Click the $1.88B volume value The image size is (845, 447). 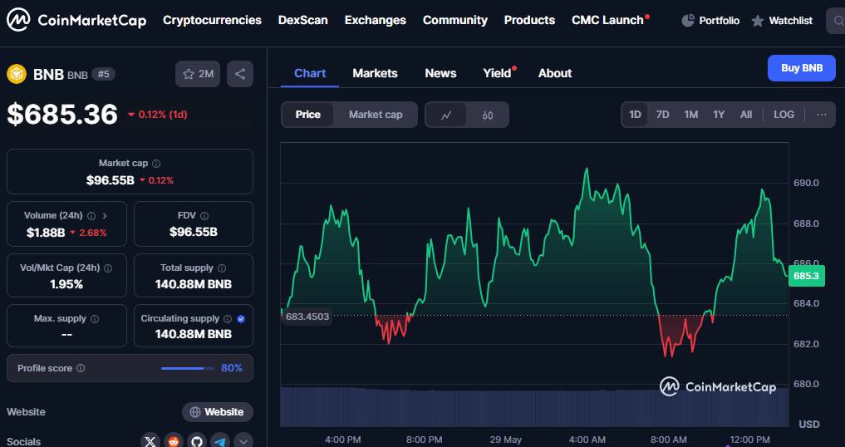pyautogui.click(x=46, y=233)
